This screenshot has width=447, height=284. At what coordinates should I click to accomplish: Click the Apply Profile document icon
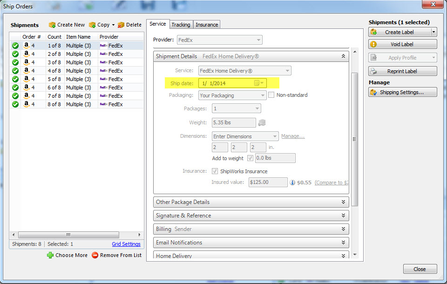(373, 58)
